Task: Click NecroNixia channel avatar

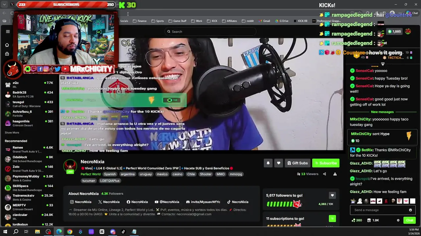Action: click(70, 166)
